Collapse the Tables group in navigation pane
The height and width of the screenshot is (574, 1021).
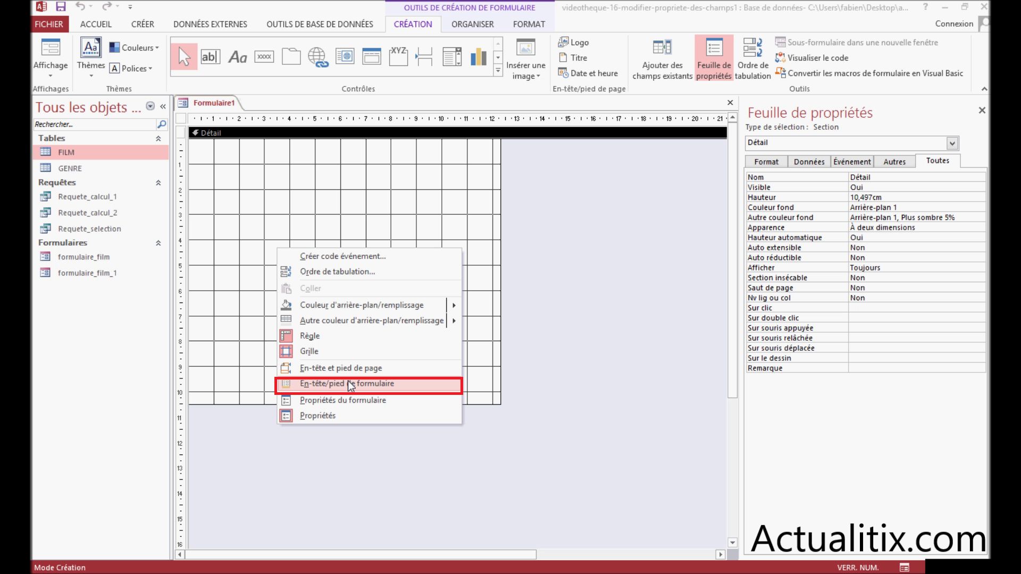pos(158,139)
